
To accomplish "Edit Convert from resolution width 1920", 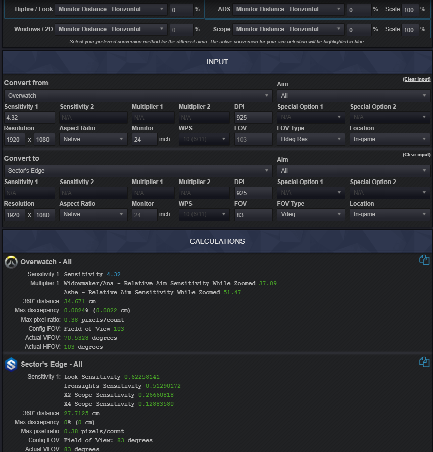I will coord(15,140).
